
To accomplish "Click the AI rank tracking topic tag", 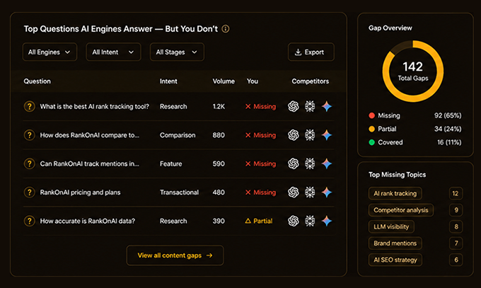I will coord(395,193).
